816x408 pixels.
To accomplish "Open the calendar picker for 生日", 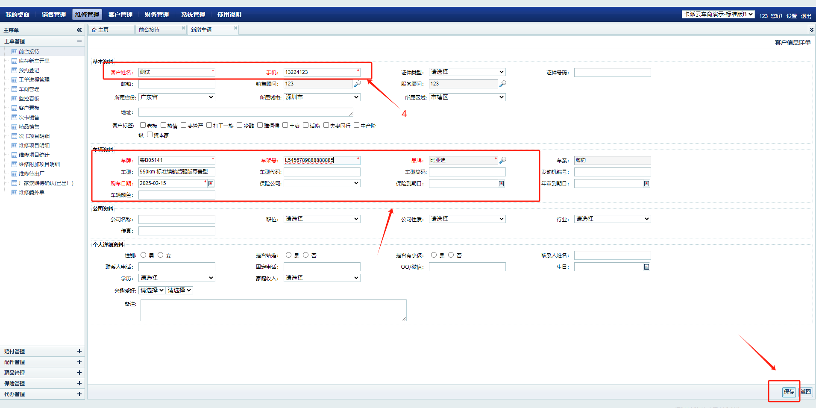I will coord(646,267).
